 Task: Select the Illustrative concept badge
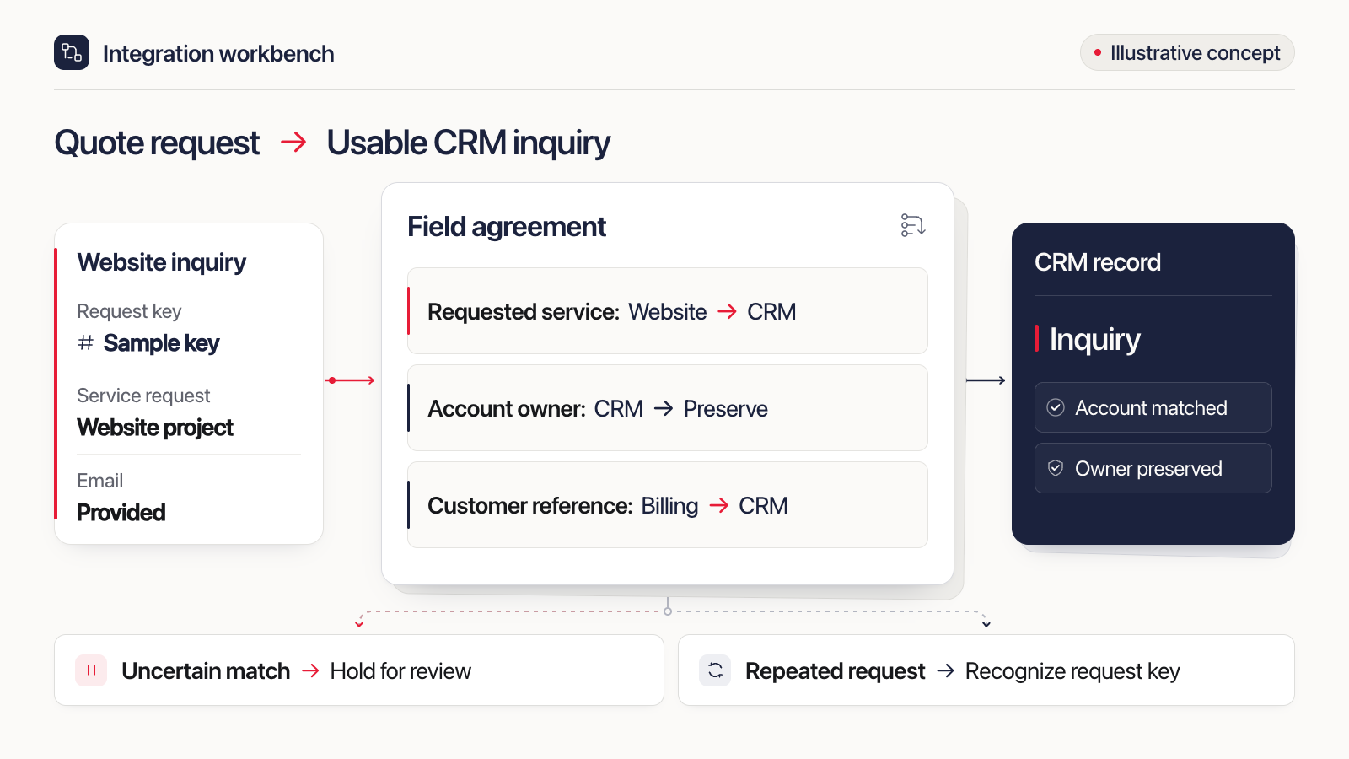click(1187, 52)
